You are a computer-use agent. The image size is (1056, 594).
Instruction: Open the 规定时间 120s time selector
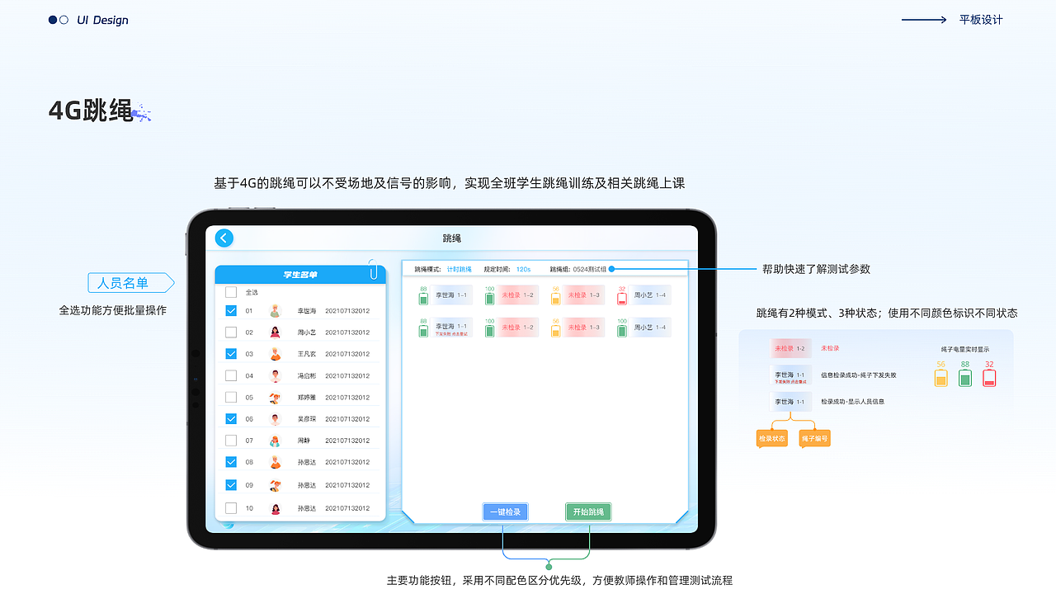click(x=523, y=269)
